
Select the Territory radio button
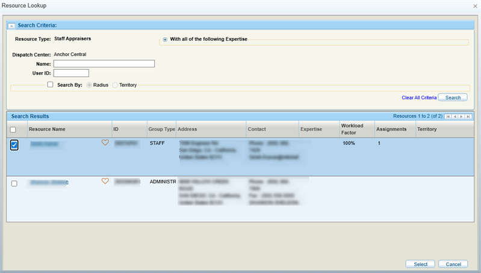[116, 85]
